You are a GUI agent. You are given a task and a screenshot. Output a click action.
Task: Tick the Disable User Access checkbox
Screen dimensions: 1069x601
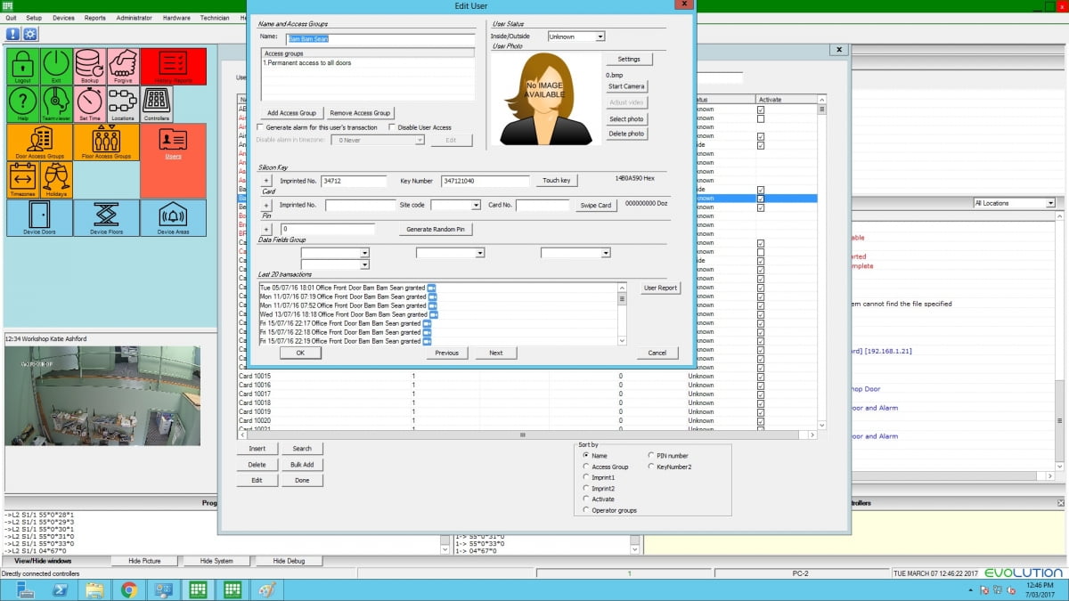[392, 127]
